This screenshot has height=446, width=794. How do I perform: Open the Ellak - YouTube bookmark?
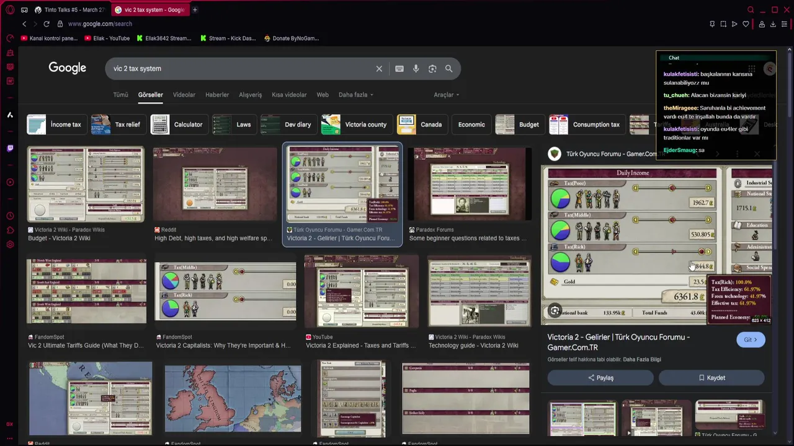107,38
